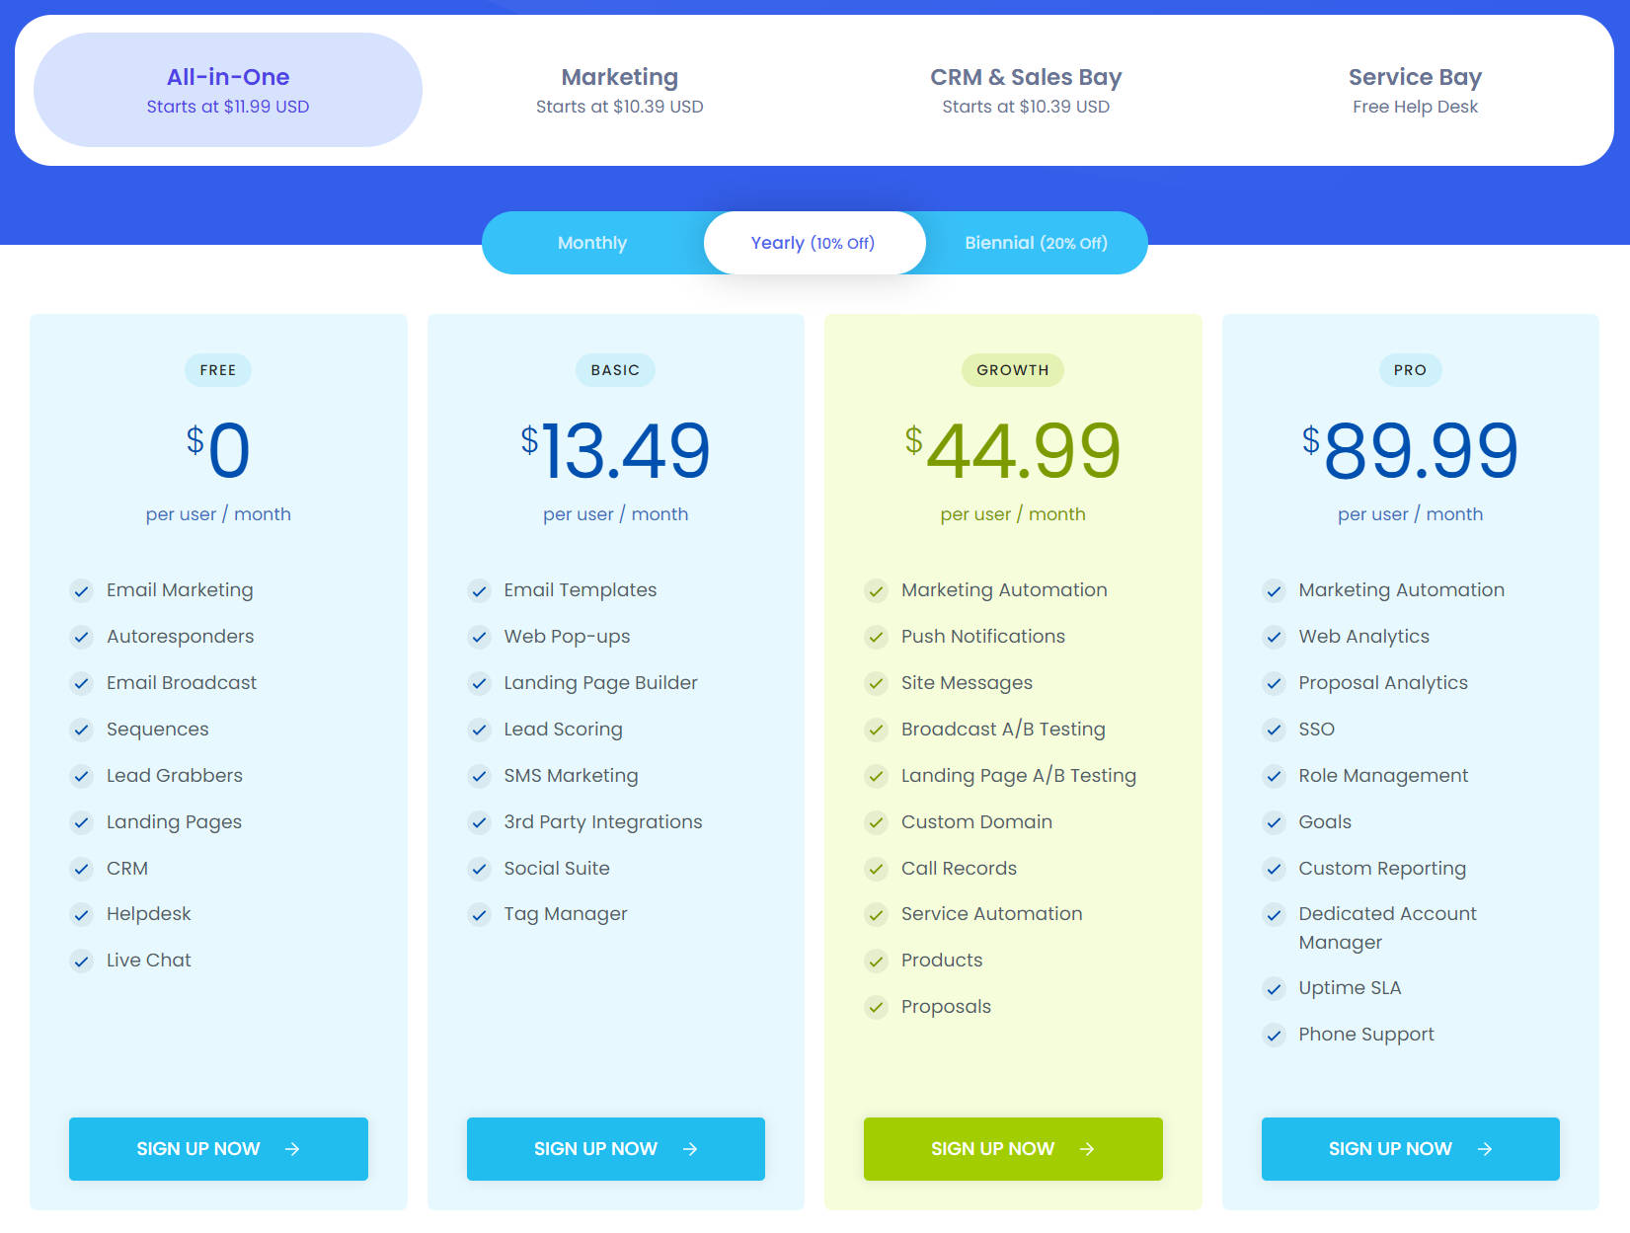The height and width of the screenshot is (1233, 1630).
Task: Click Sign Up Now for Basic plan
Action: point(615,1148)
